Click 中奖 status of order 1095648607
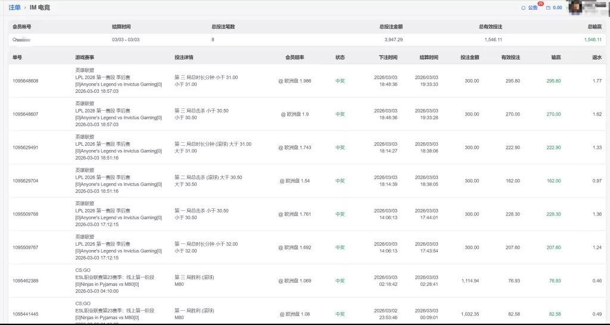The image size is (610, 325). point(340,114)
